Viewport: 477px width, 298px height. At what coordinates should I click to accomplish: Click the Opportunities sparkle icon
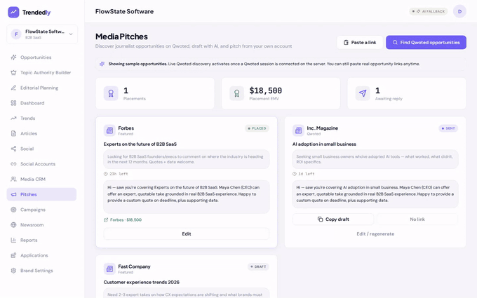[13, 57]
